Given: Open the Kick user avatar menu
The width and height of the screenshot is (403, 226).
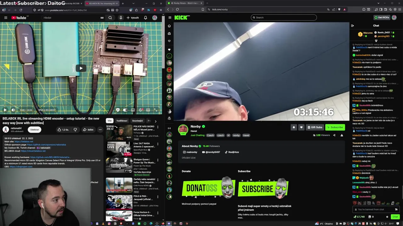Looking at the screenshot, I should tap(394, 18).
